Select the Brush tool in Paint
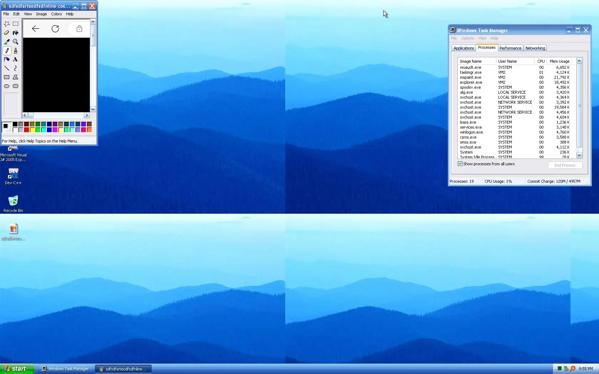Screen dimensions: 599x374 16,51
